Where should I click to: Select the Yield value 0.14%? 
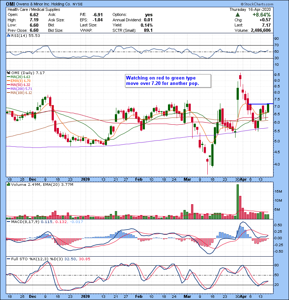pos(147,25)
